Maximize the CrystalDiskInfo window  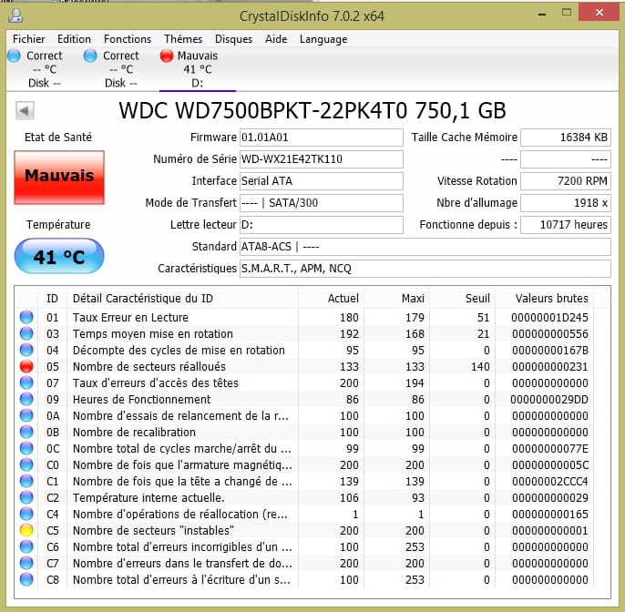567,13
